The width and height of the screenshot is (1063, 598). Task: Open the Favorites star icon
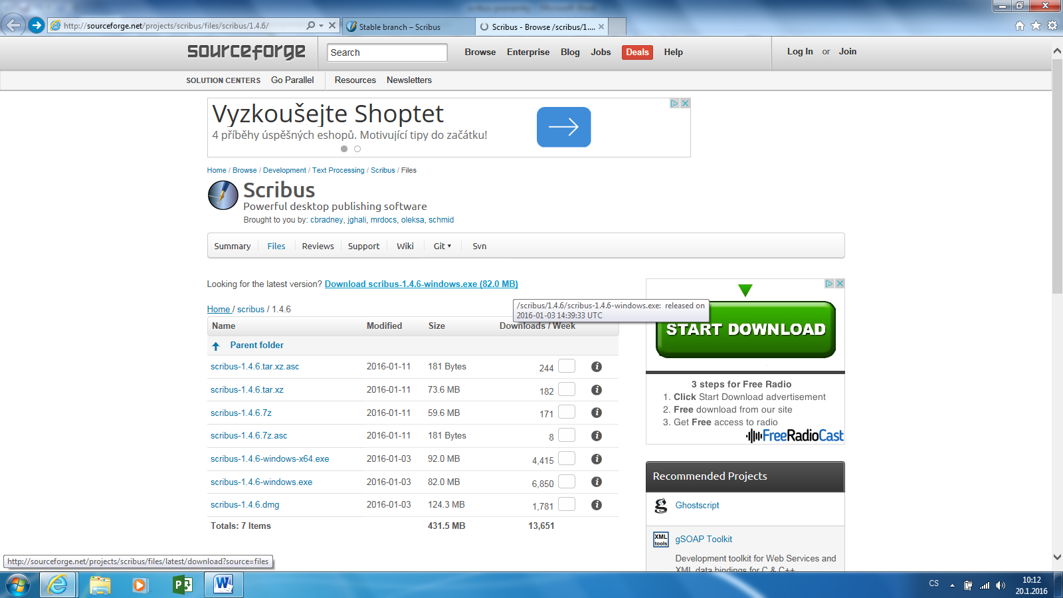pos(1036,26)
